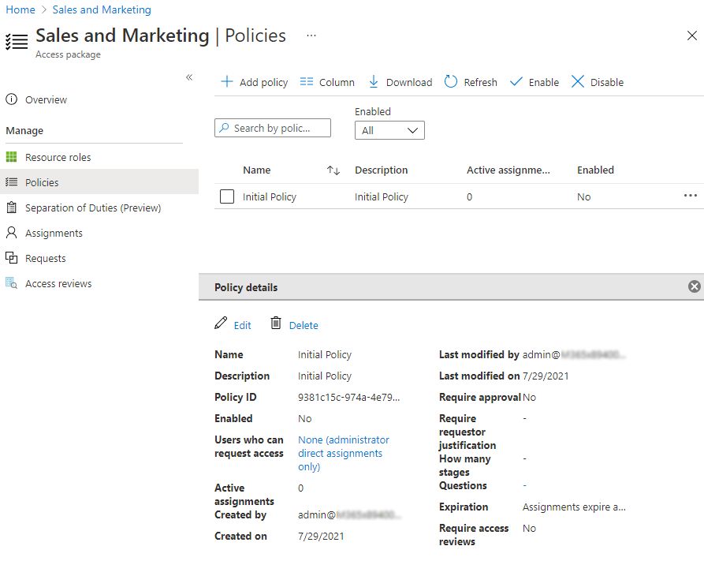Go to Access reviews menu item
Screen dimensions: 704x576
[58, 283]
